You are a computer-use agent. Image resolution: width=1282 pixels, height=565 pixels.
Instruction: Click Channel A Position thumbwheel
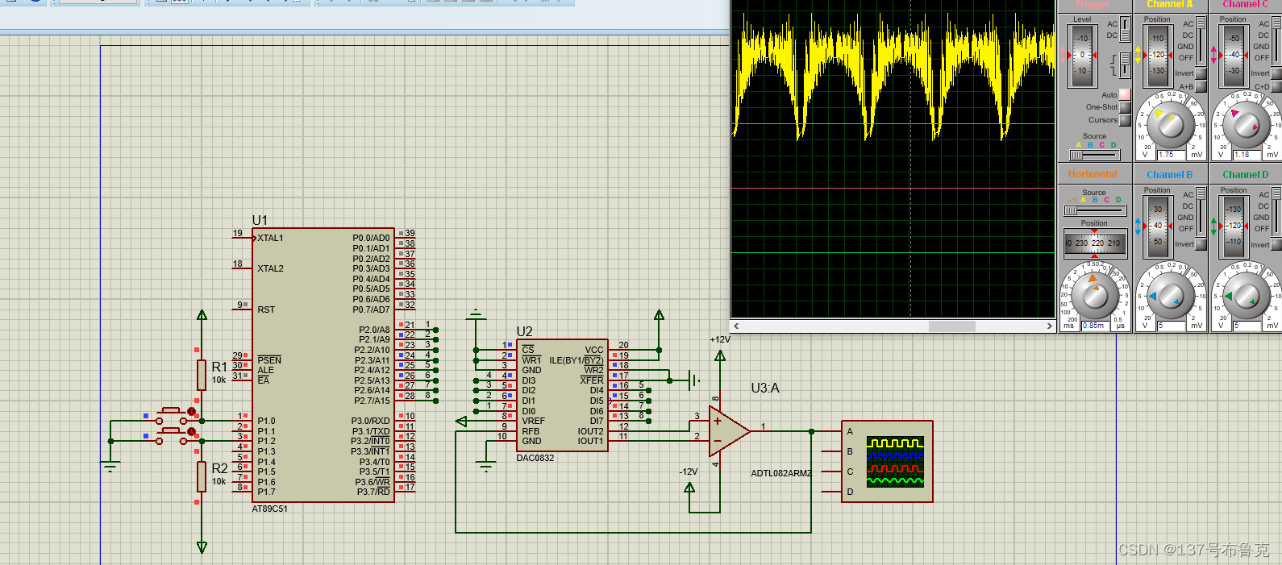tap(1158, 56)
